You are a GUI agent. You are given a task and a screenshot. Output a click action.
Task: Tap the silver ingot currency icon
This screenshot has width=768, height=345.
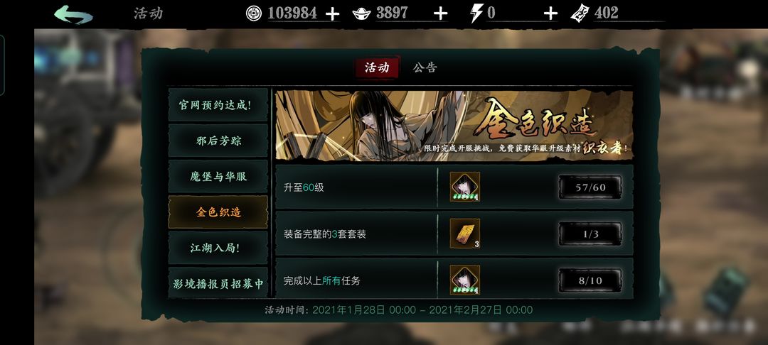[361, 13]
